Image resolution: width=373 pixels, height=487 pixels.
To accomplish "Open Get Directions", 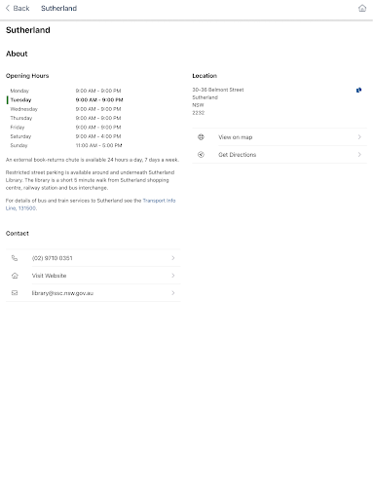I will [280, 155].
